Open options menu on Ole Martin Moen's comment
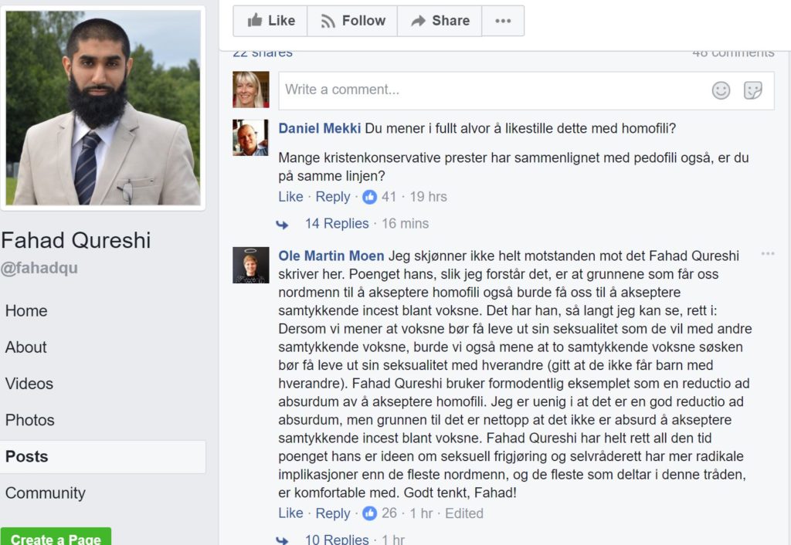 768,254
